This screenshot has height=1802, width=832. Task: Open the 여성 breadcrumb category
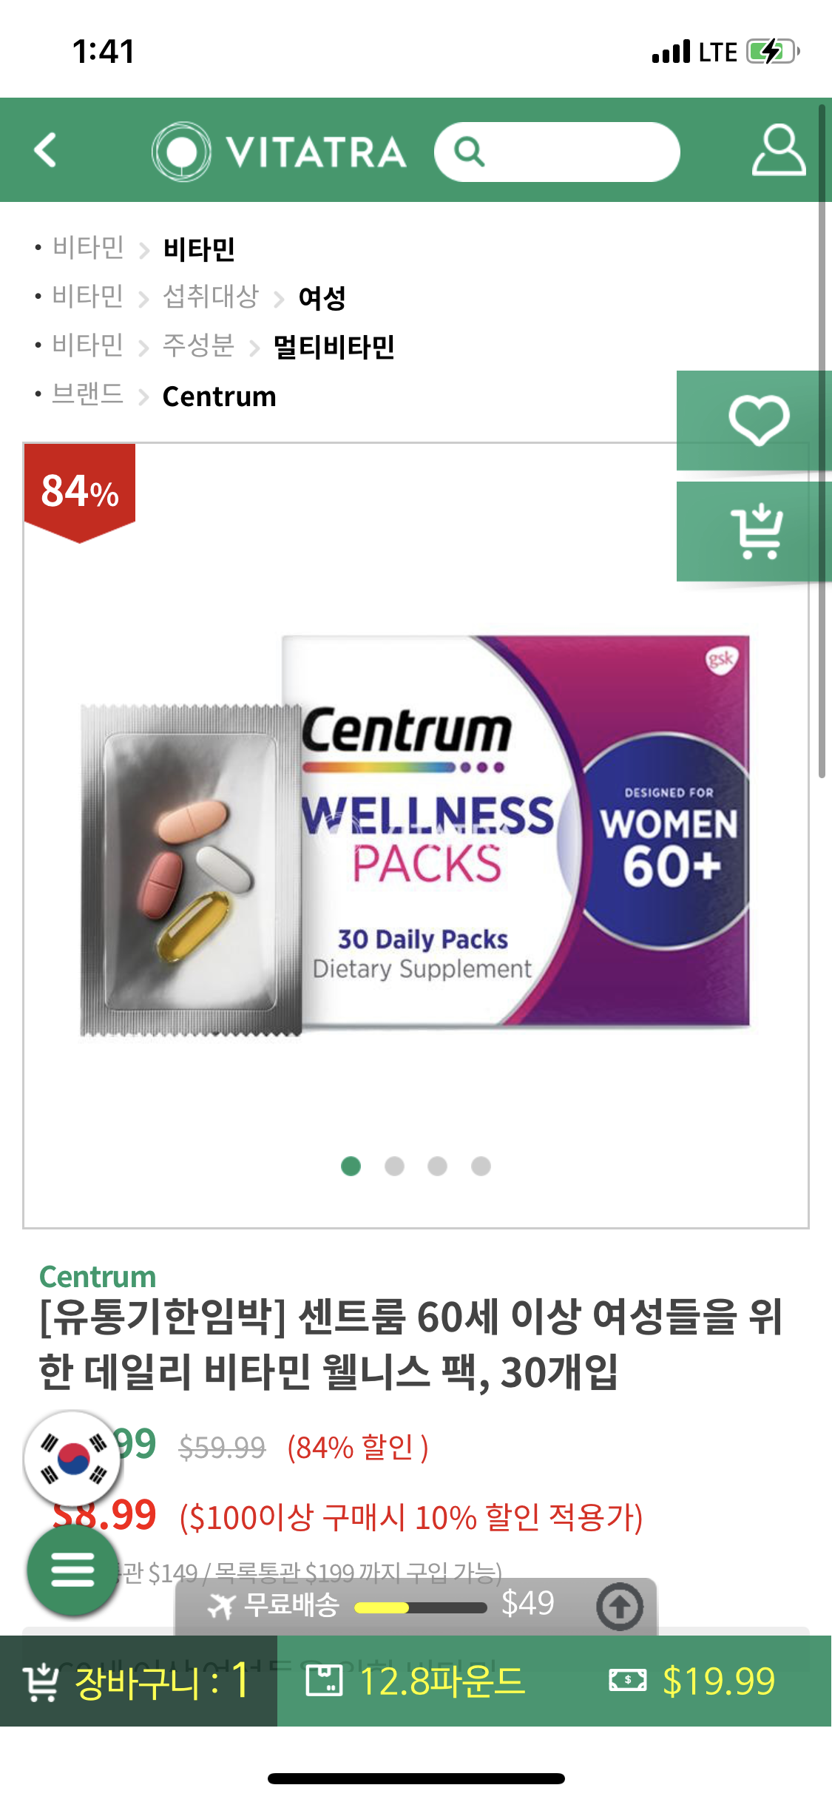(x=322, y=297)
